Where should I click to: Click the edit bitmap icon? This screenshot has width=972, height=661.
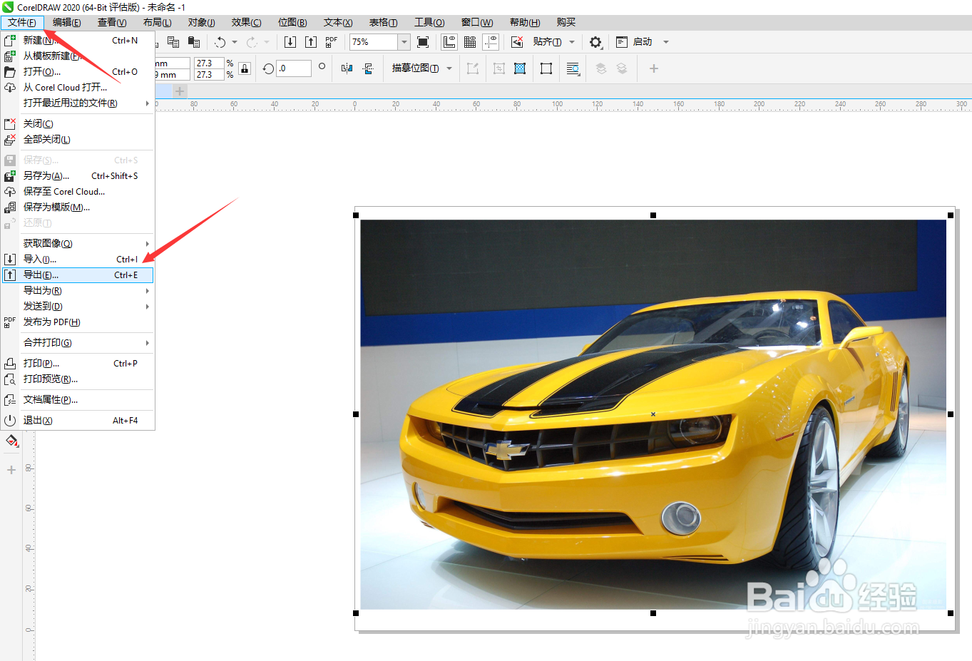click(x=472, y=68)
